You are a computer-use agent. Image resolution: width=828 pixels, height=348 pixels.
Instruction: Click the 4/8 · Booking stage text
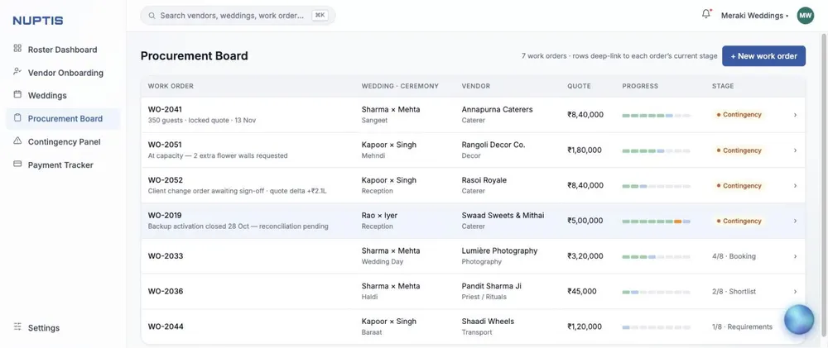tap(734, 256)
